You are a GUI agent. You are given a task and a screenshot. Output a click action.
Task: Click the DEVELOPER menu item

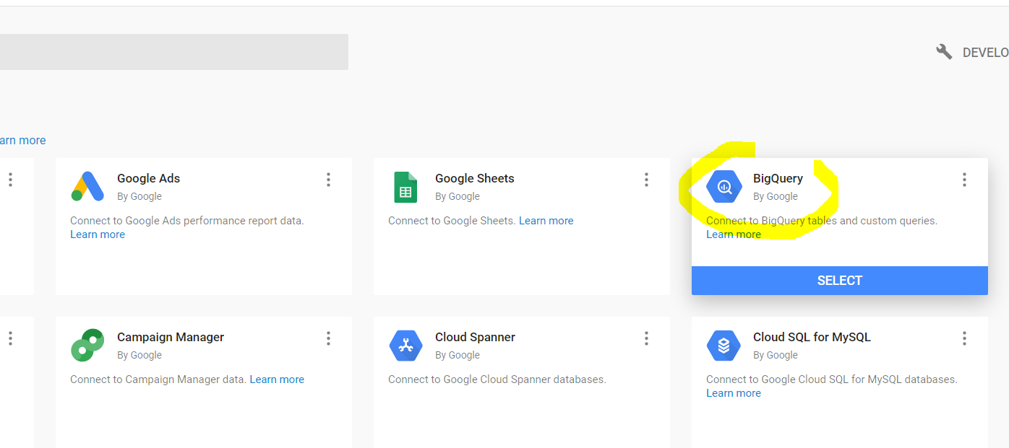[987, 51]
